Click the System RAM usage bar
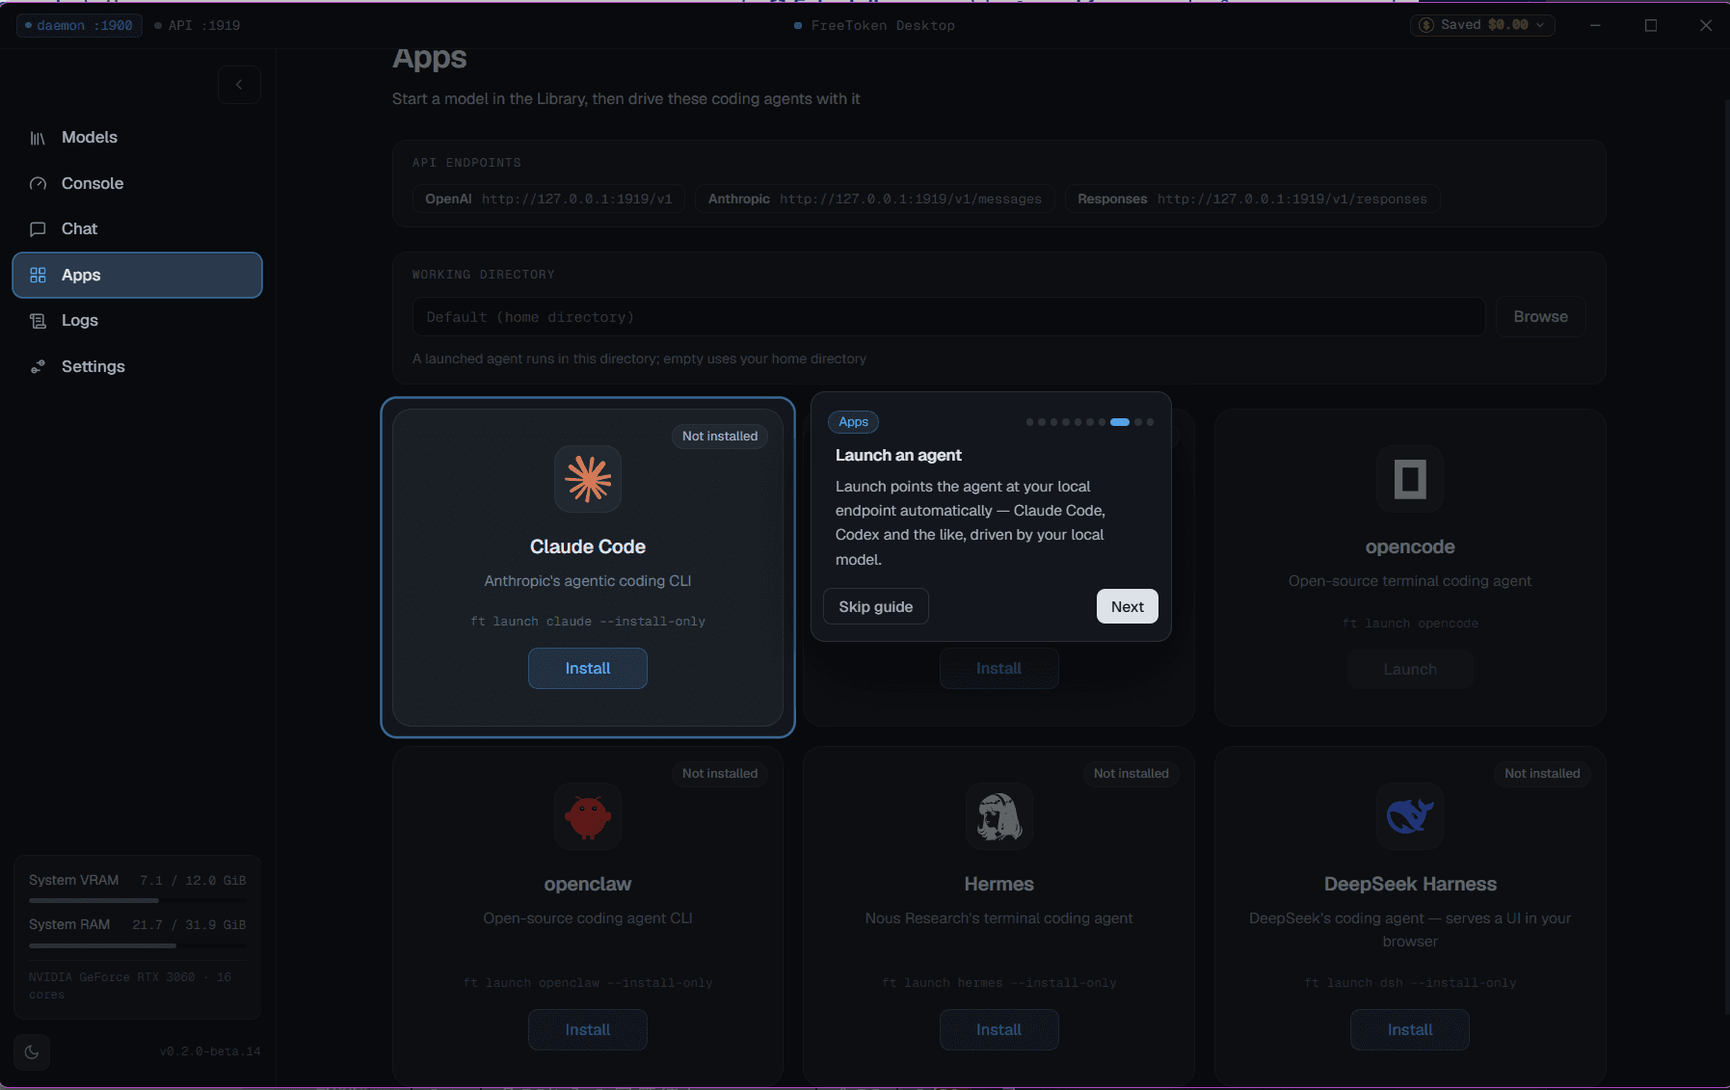The height and width of the screenshot is (1090, 1730). coord(138,945)
